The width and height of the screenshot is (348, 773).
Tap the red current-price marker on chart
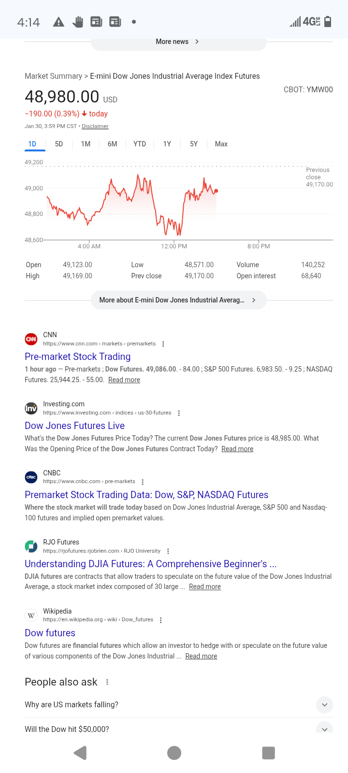216,191
